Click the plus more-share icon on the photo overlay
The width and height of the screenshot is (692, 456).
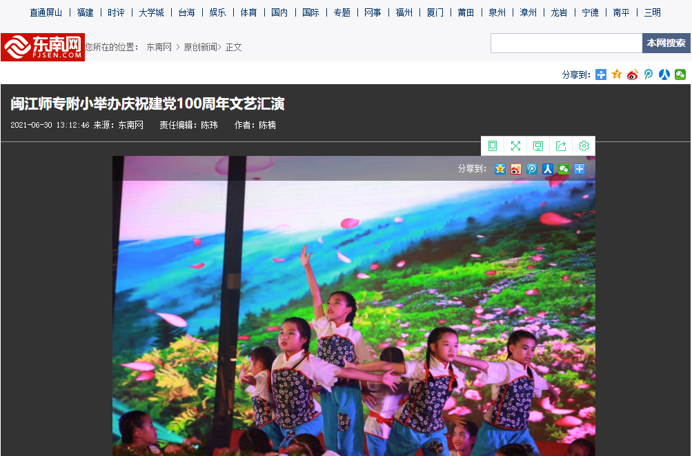coord(580,168)
